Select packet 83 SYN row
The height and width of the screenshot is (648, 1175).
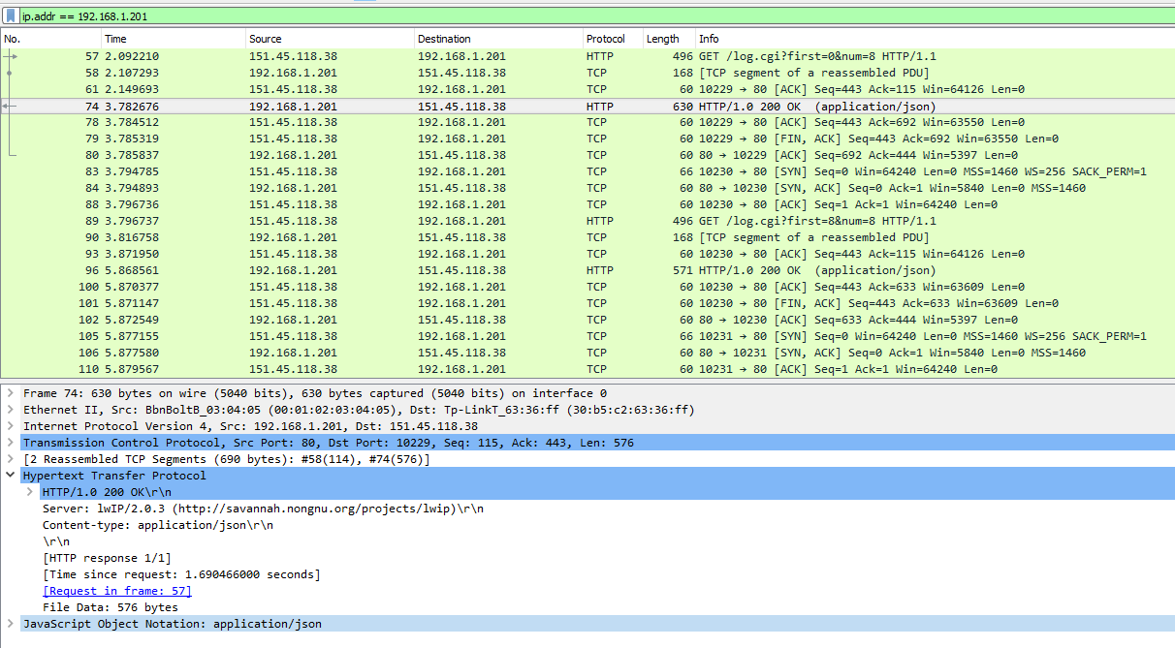click(587, 171)
